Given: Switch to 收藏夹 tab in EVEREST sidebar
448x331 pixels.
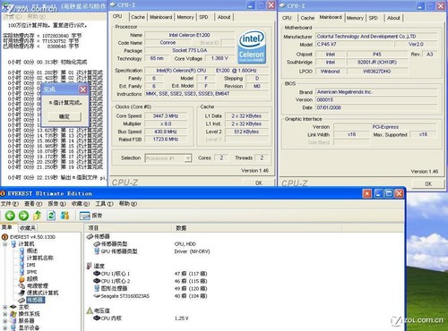Looking at the screenshot, I should pos(28,228).
